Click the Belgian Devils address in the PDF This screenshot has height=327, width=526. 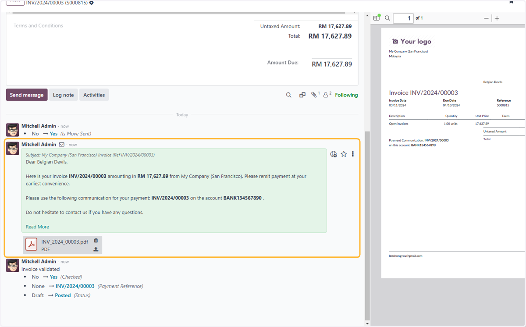tap(493, 82)
